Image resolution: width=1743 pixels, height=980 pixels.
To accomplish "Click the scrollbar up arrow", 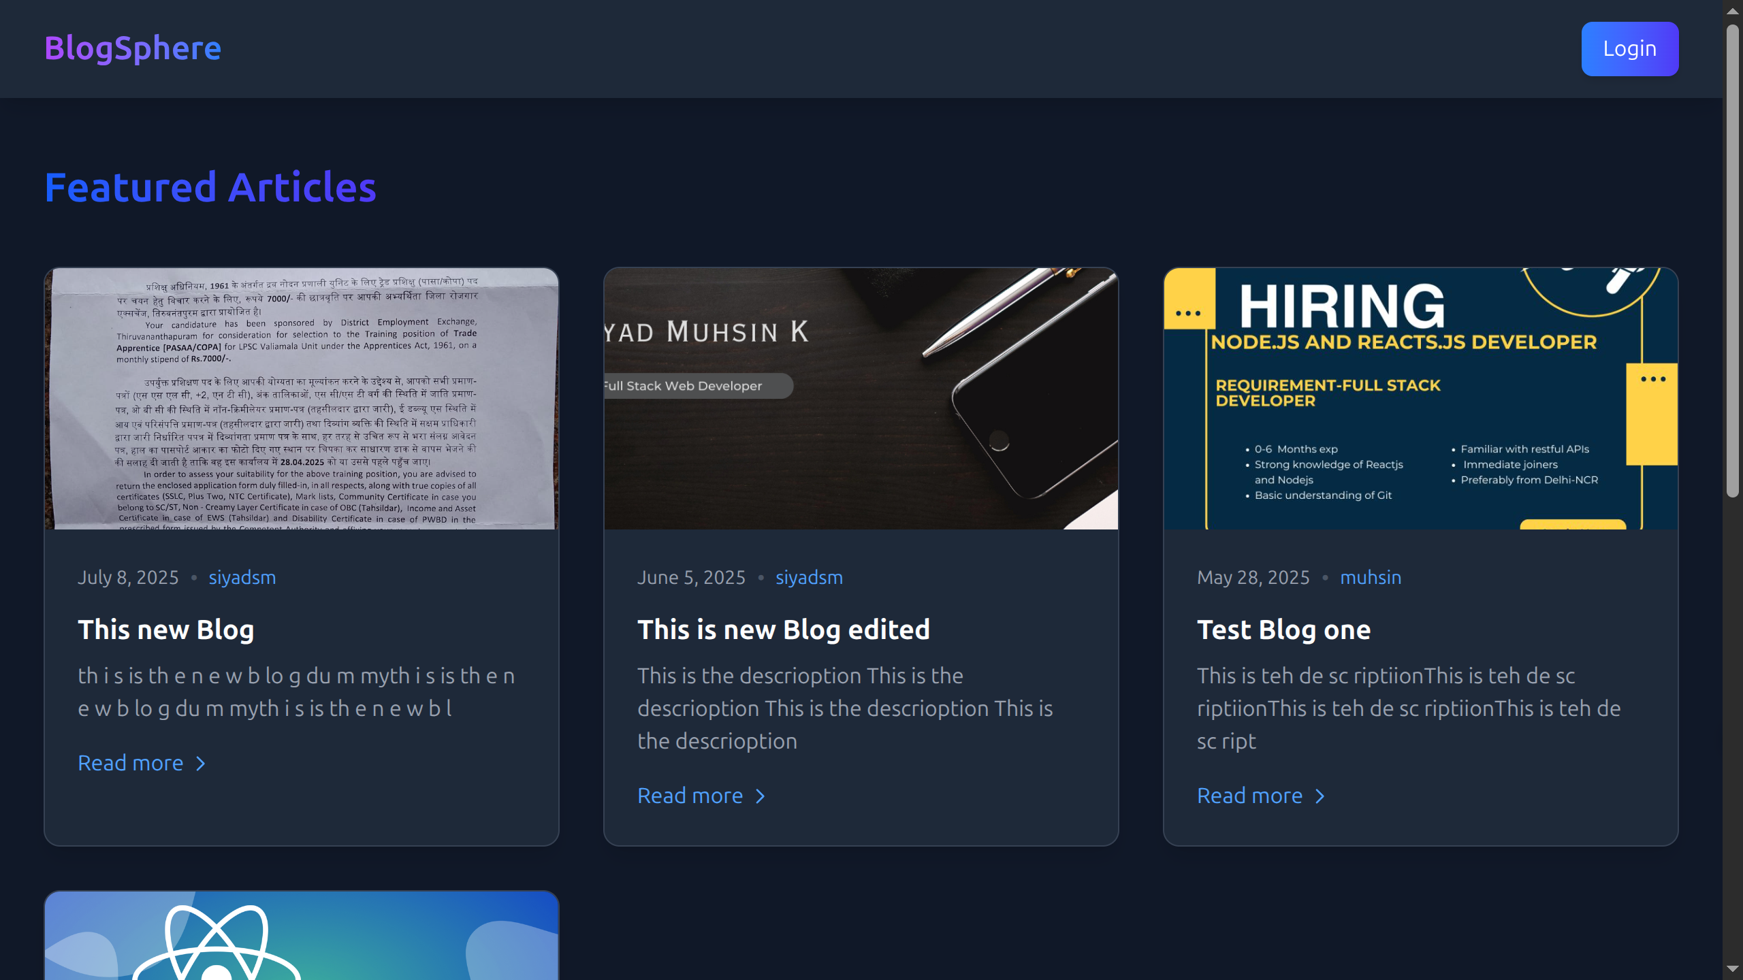I will pyautogui.click(x=1733, y=10).
